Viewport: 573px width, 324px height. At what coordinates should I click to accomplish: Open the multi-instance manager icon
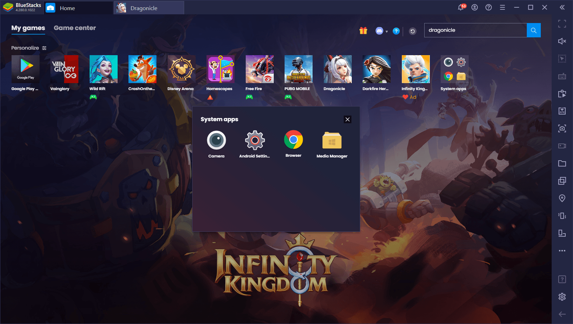click(x=562, y=181)
